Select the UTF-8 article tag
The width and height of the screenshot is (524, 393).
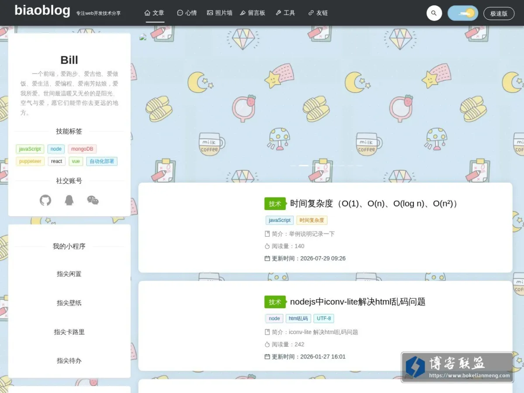(x=324, y=319)
